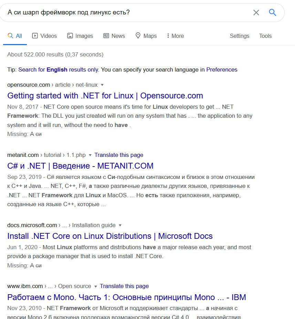Switch to the Videos tab
295x319 pixels.
44,36
